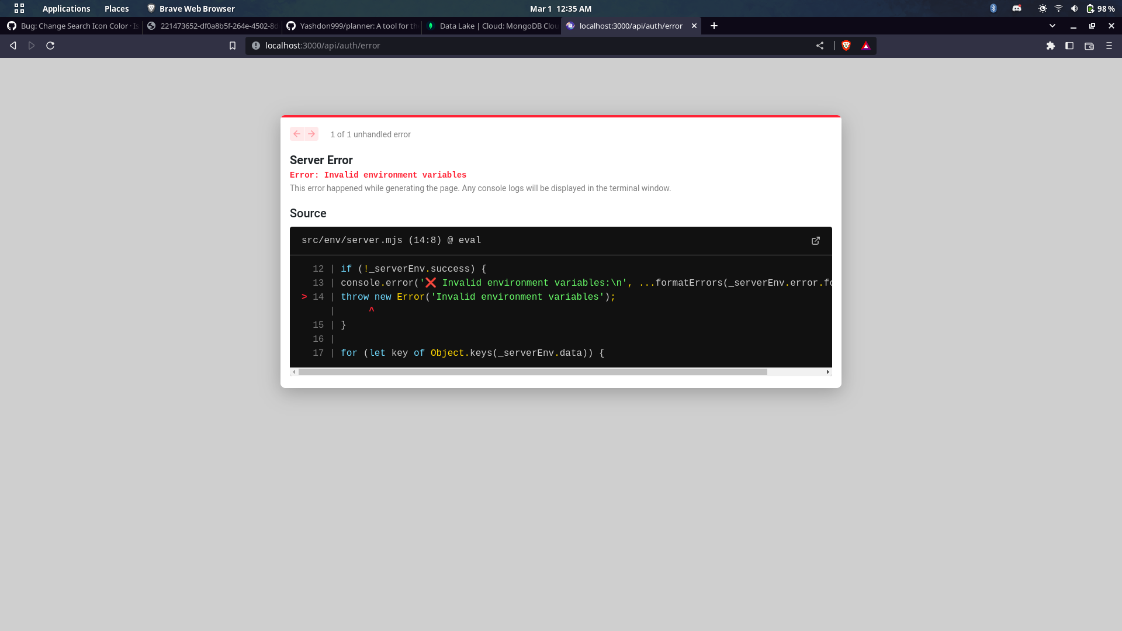Open site info icon in address bar

[255, 46]
